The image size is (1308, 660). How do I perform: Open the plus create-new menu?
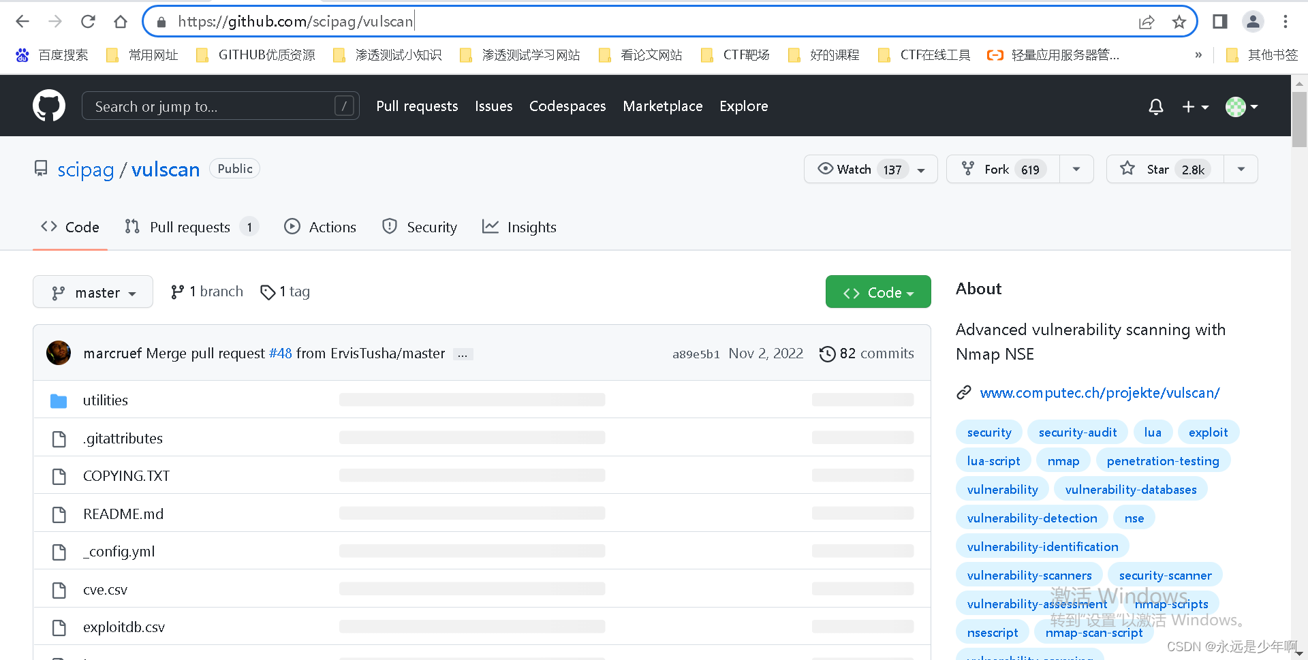click(x=1195, y=106)
